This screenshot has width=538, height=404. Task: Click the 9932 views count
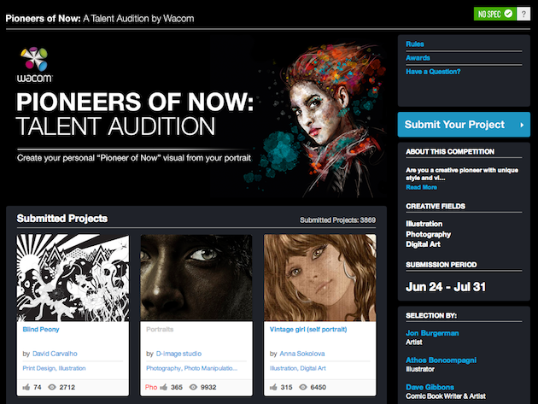[x=208, y=387]
